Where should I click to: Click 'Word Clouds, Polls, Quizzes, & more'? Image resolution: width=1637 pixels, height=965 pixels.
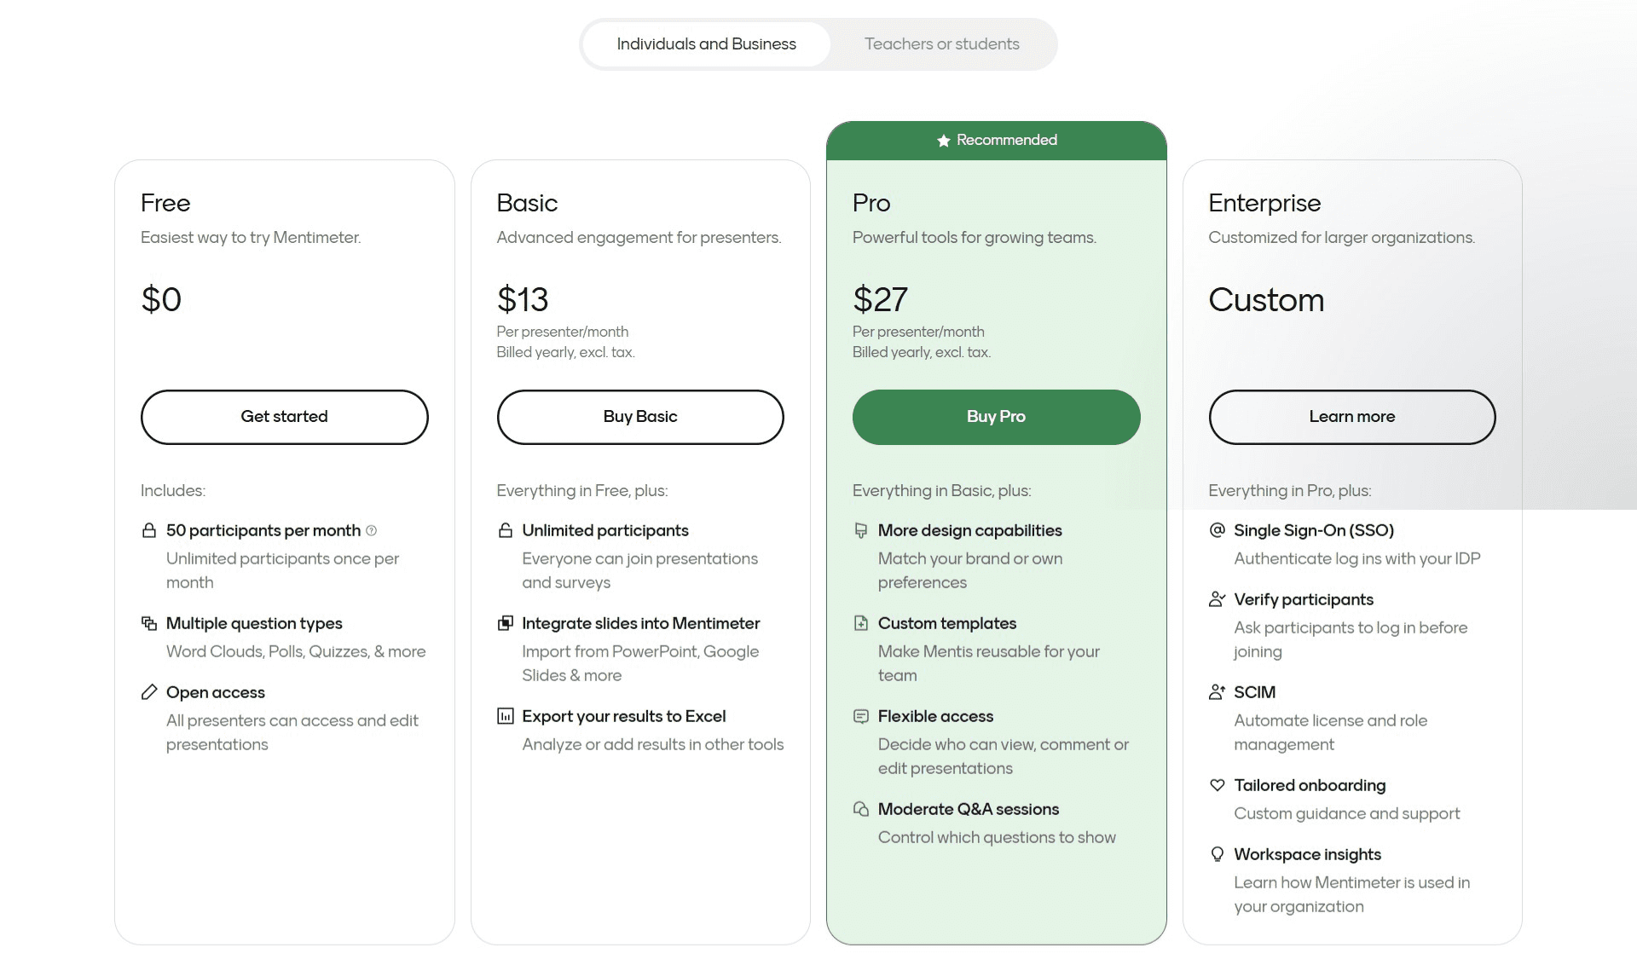(296, 651)
